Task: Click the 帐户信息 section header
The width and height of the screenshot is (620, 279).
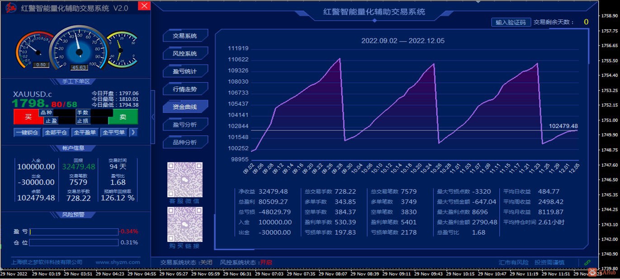Action: click(73, 148)
